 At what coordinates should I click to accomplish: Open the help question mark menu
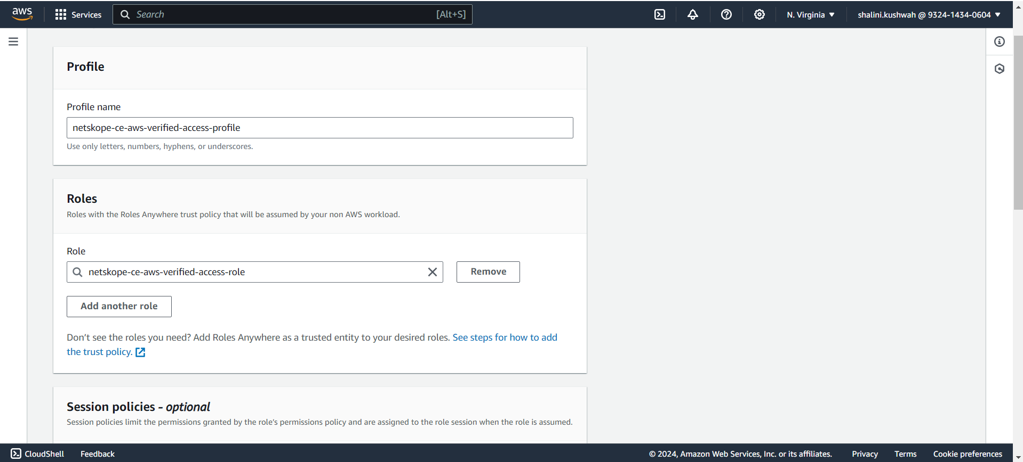726,14
